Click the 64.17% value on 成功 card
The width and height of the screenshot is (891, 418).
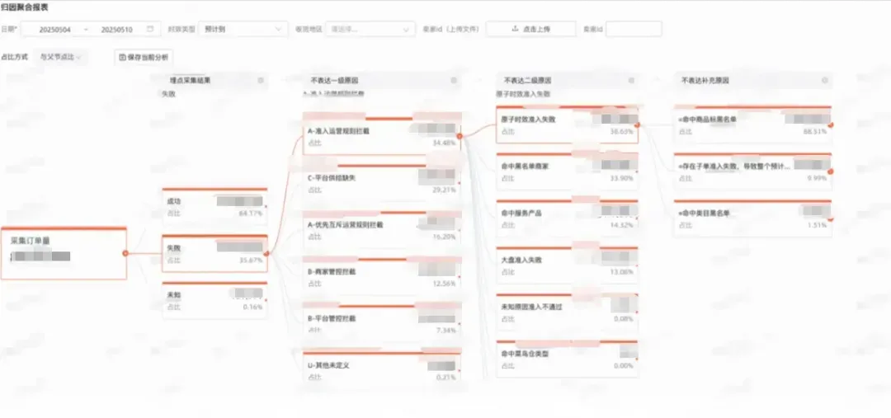(251, 214)
